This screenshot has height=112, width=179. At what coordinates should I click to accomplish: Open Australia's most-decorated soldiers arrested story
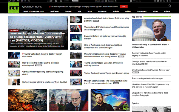point(103,46)
